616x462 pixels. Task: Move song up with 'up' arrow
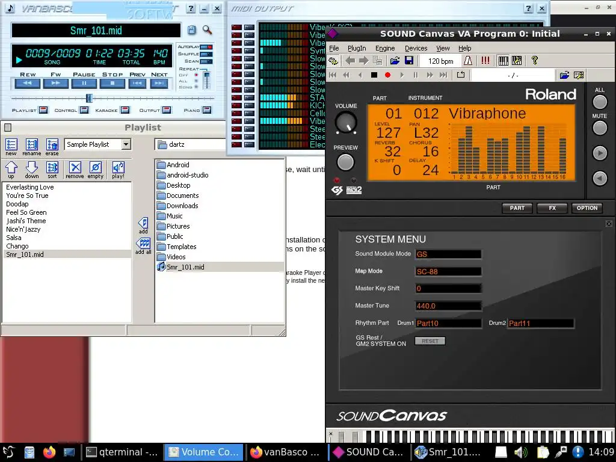[x=11, y=170]
